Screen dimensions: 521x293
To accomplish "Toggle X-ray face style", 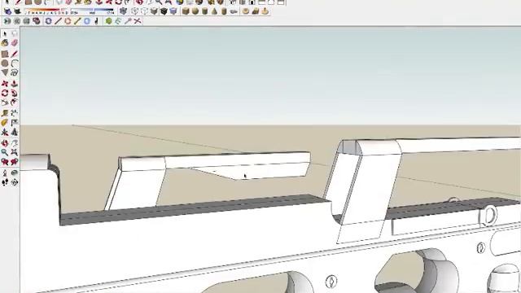I will click(123, 11).
